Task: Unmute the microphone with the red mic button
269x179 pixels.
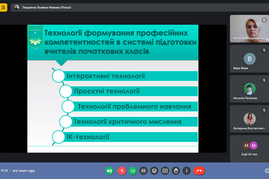Action: 122,171
